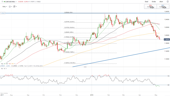The width and height of the screenshot is (170, 96).
Task: Click the BUY price button
Action: pos(163,6)
